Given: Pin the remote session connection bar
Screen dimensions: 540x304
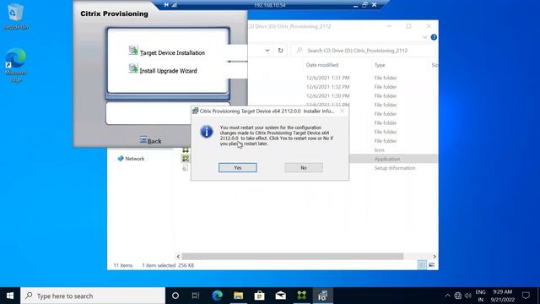Looking at the screenshot, I should pos(166,5).
